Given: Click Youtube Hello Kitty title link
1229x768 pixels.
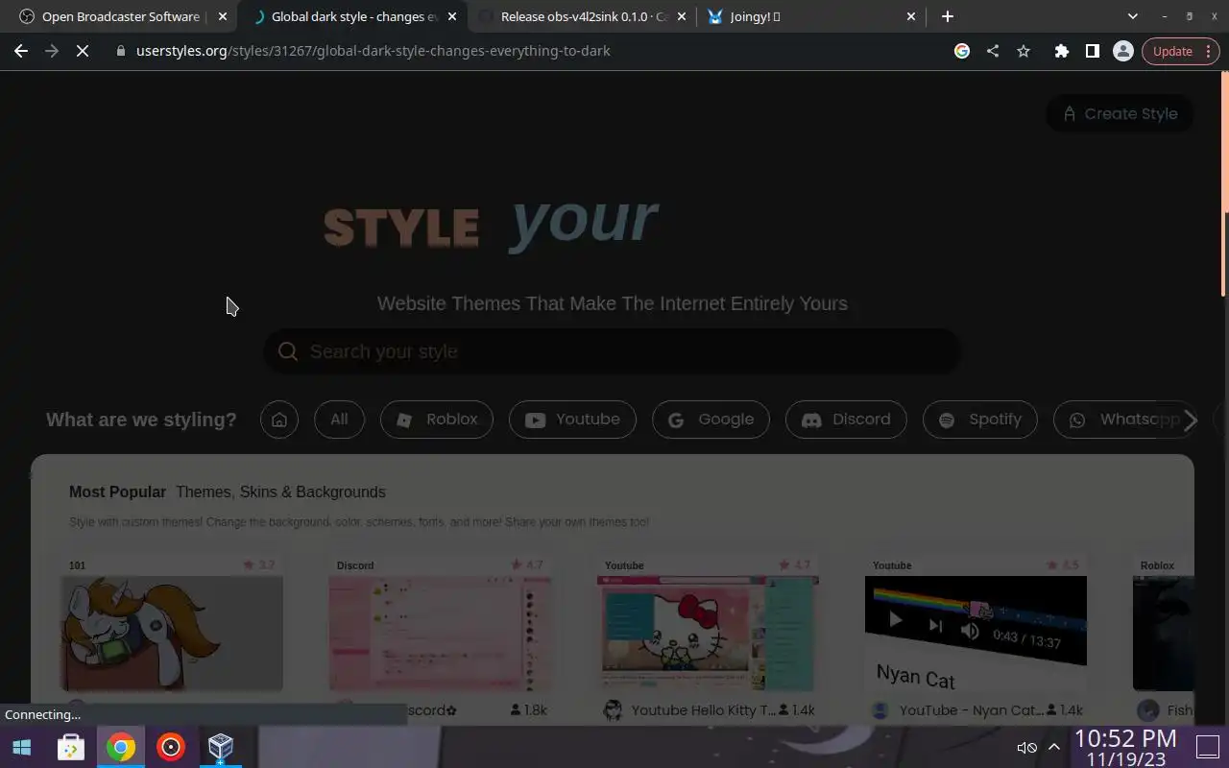Looking at the screenshot, I should [703, 710].
